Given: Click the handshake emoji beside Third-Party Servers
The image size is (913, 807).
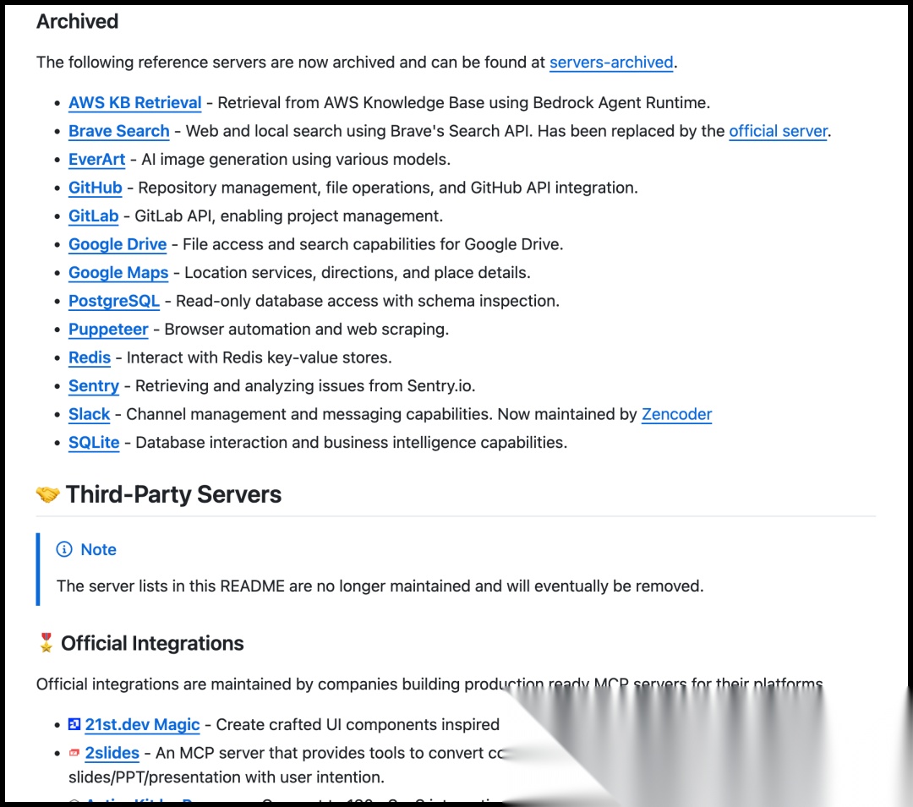Looking at the screenshot, I should (x=47, y=494).
